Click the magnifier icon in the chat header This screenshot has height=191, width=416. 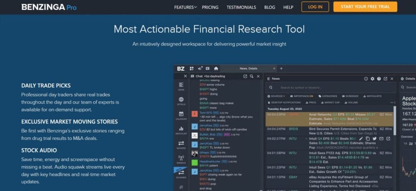252,76
